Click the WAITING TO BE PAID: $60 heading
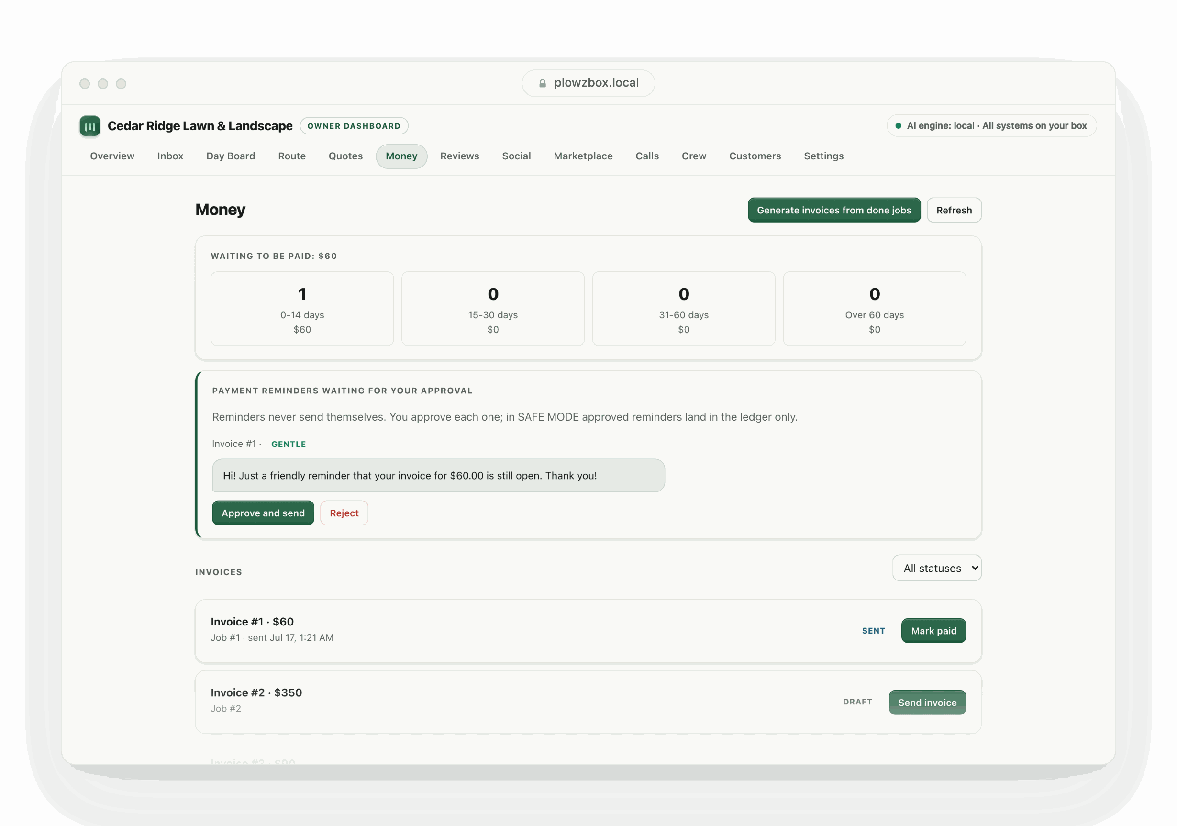The image size is (1177, 826). [274, 257]
